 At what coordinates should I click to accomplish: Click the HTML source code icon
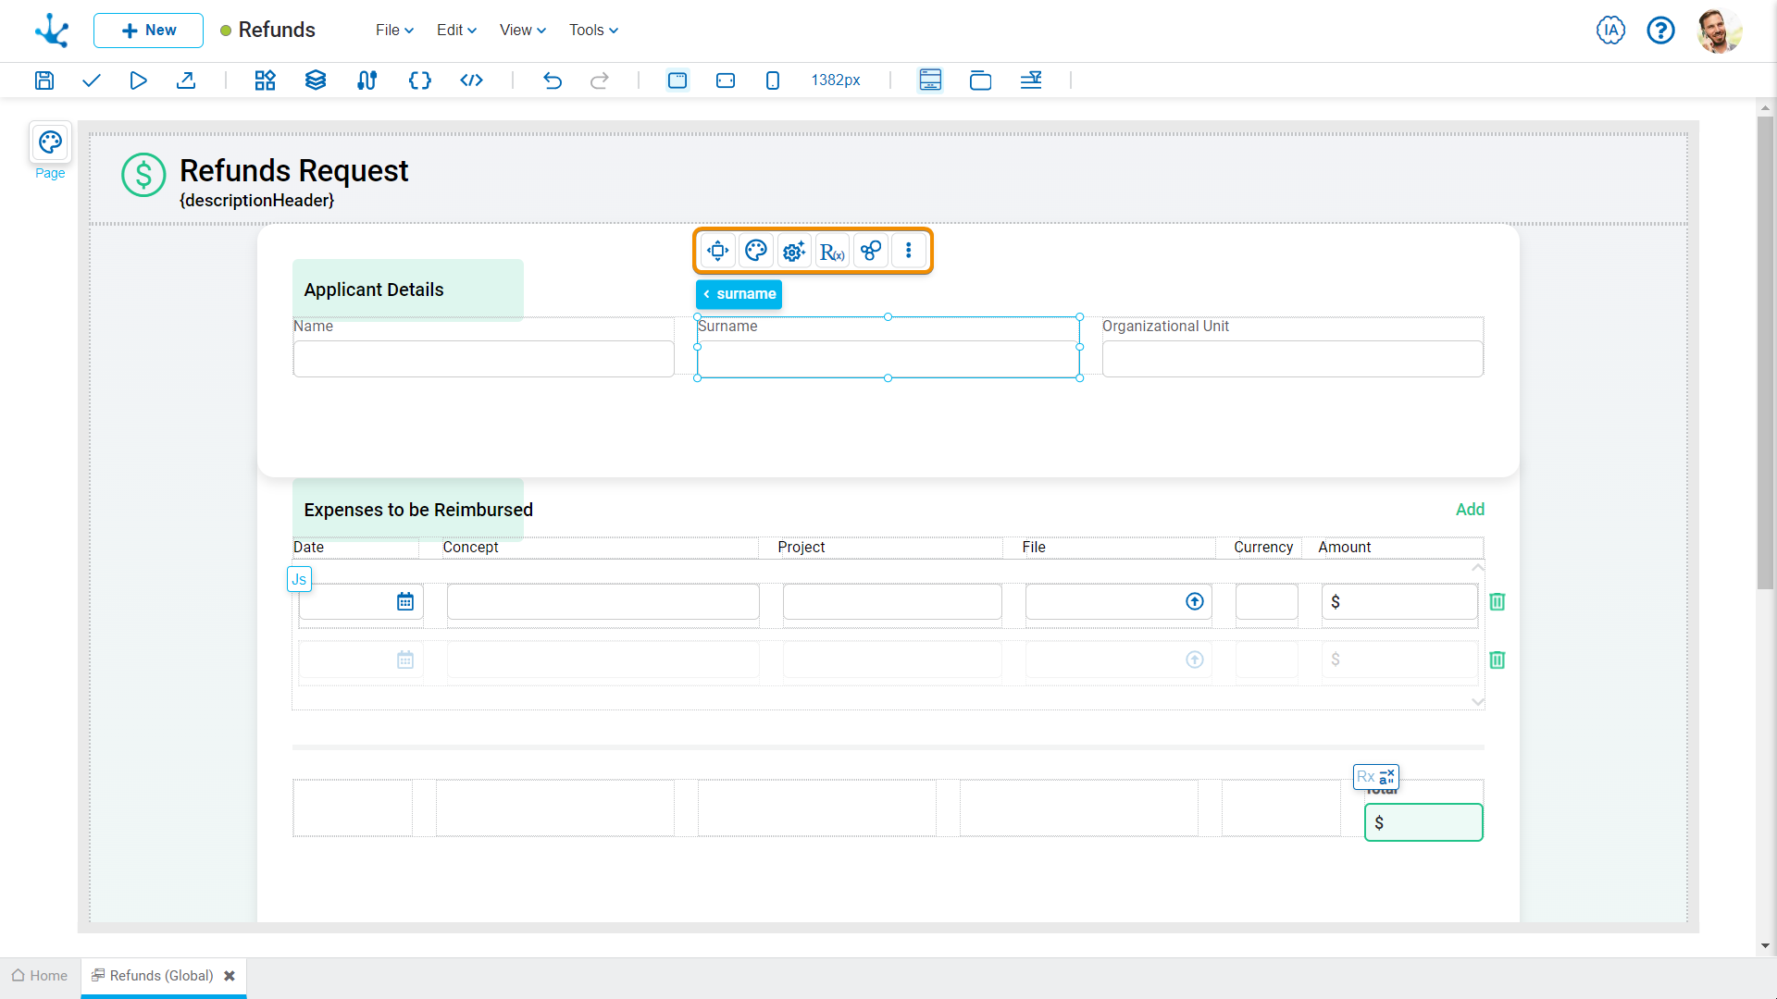(x=471, y=80)
